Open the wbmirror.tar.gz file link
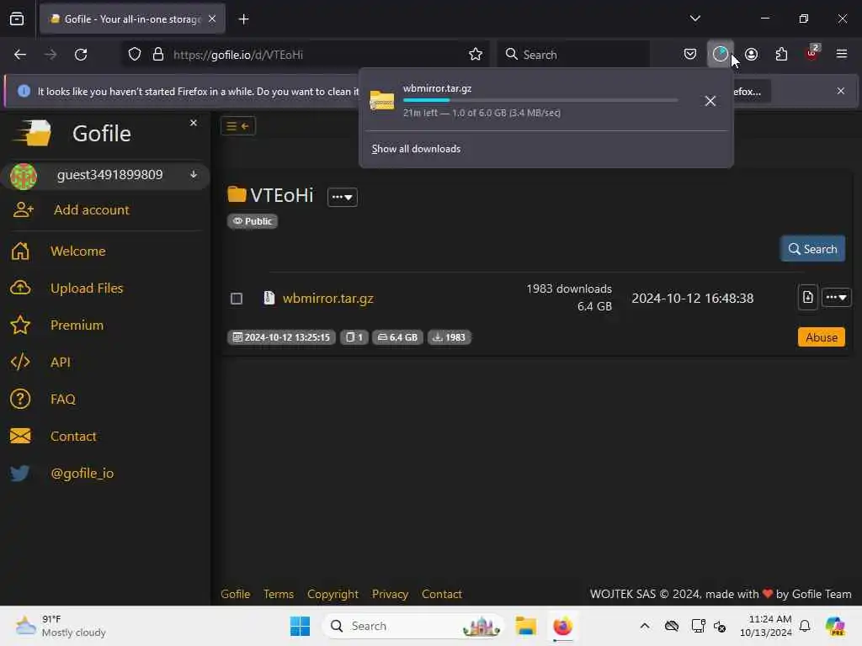This screenshot has height=646, width=862. click(x=327, y=299)
